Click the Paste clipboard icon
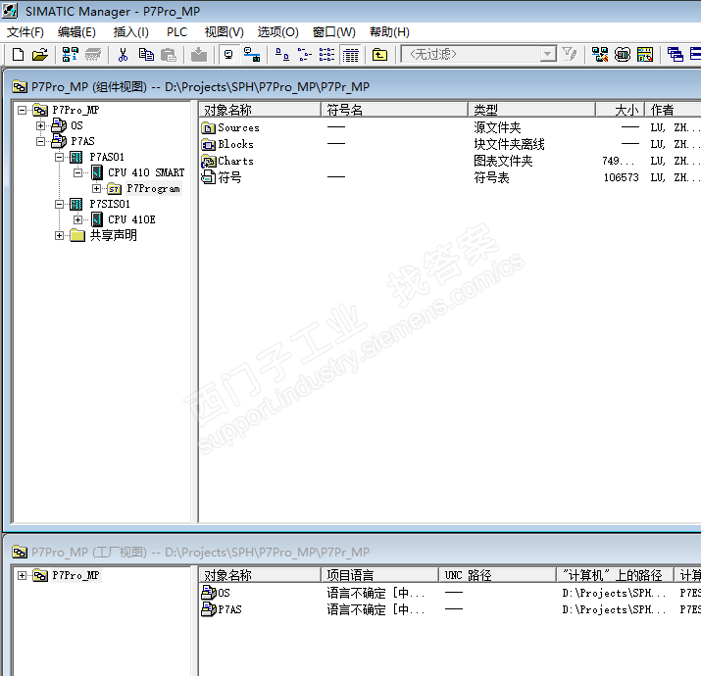 coord(169,55)
